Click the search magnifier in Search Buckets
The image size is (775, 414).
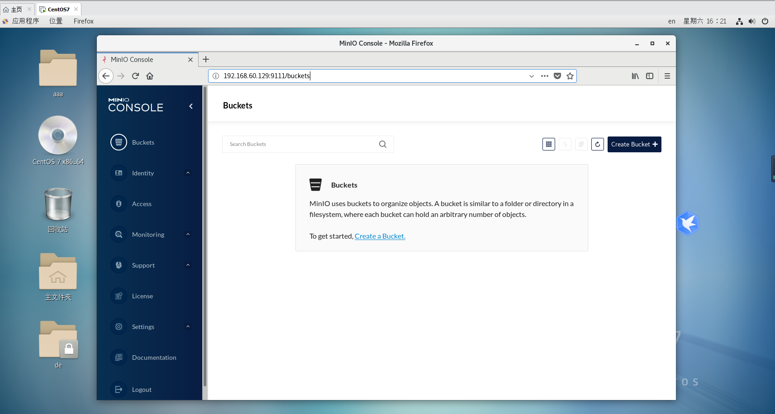[383, 144]
